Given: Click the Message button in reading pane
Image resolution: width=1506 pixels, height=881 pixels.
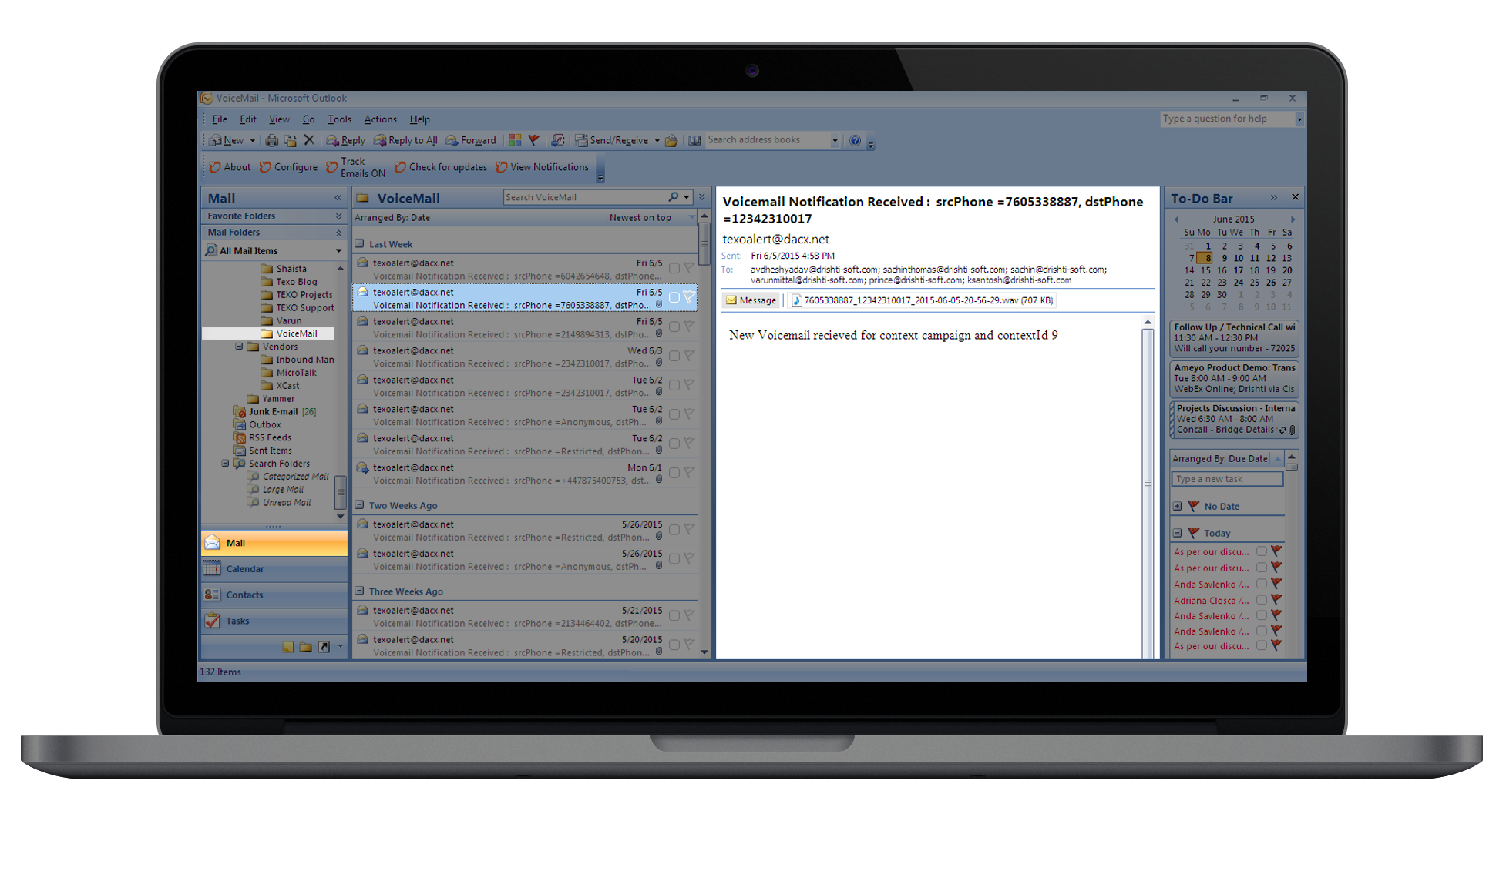Looking at the screenshot, I should [x=751, y=301].
